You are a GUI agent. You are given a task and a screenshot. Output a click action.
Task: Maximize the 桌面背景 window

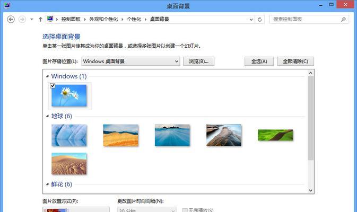pyautogui.click(x=331, y=5)
